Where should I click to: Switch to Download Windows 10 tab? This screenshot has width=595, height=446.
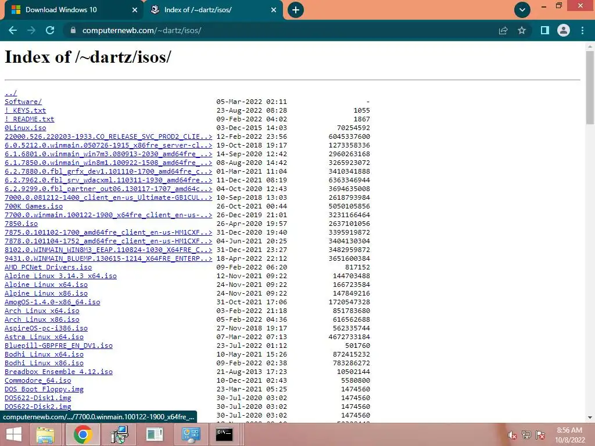(73, 10)
